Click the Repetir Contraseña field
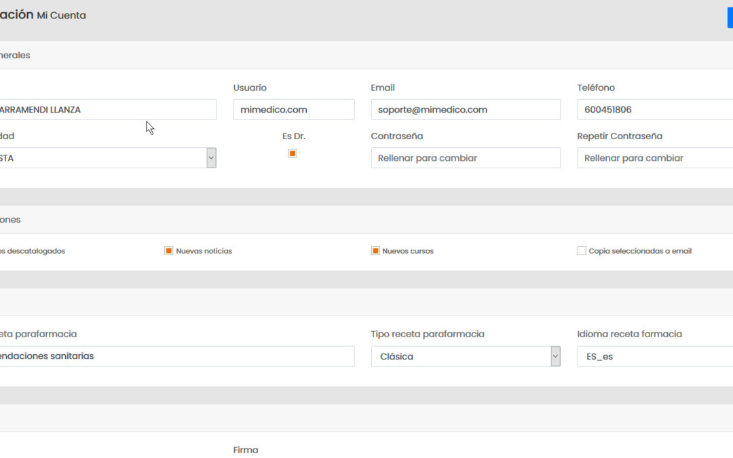This screenshot has width=733, height=458. pos(655,158)
